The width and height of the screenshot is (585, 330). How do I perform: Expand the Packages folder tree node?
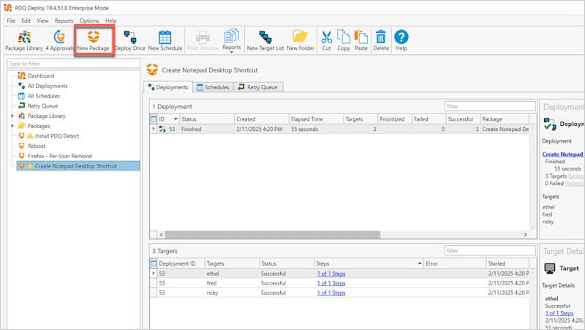[x=12, y=126]
